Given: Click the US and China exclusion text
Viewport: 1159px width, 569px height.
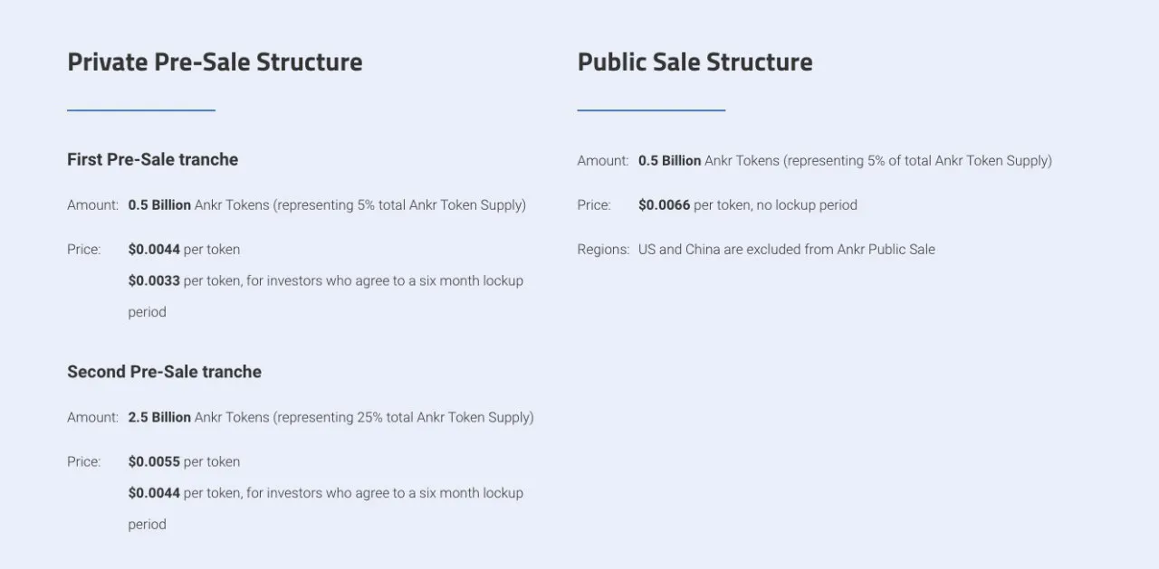Looking at the screenshot, I should 787,249.
